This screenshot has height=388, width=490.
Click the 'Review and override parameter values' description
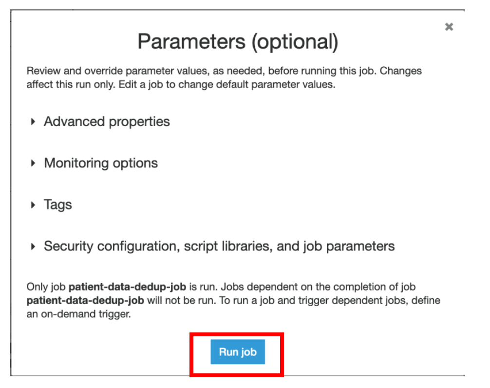coord(224,78)
